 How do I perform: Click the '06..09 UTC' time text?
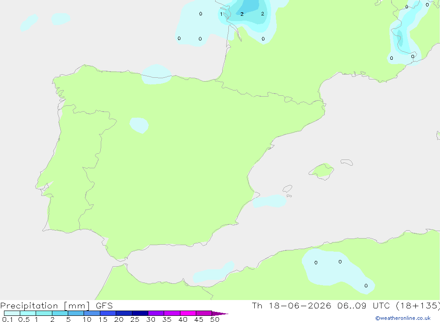[364, 306]
